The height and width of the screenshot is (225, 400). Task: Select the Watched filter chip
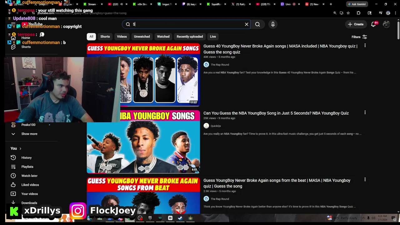coord(163,37)
